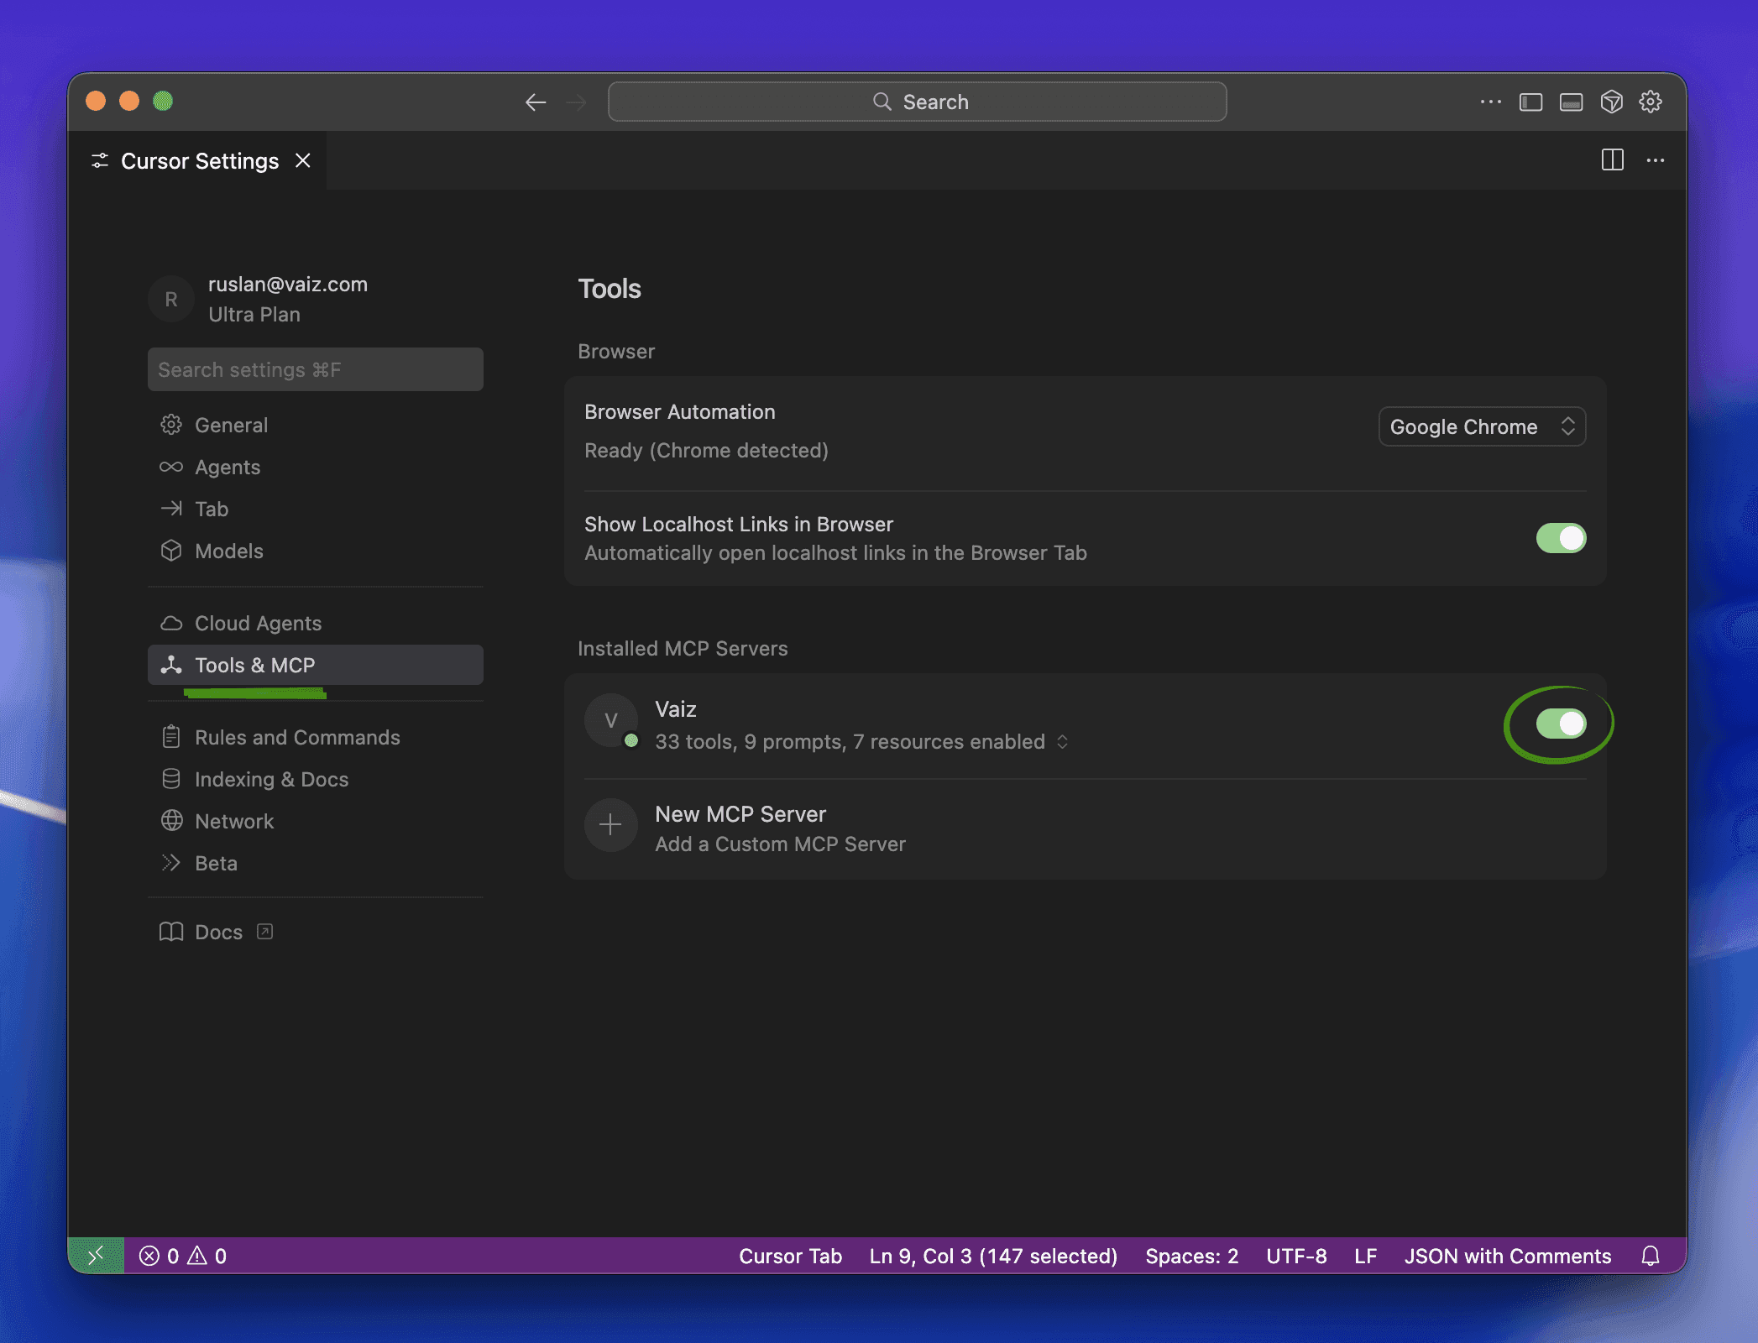
Task: Toggle Show Localhost Links in Browser
Action: tap(1560, 538)
